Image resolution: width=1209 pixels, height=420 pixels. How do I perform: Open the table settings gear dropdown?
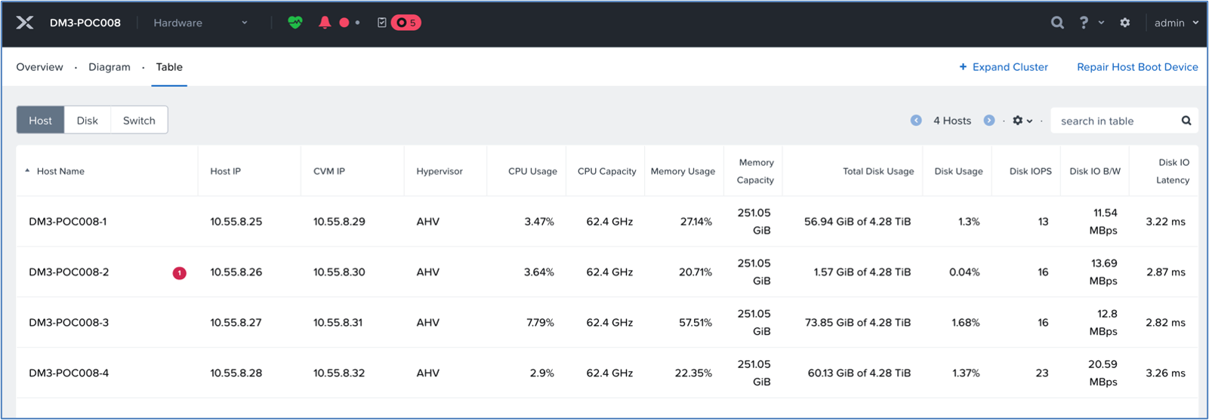[1022, 121]
